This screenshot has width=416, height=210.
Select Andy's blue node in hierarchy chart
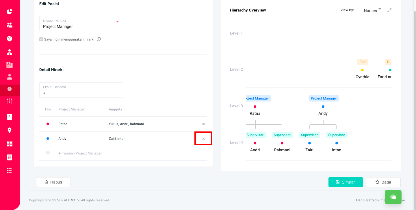[323, 107]
